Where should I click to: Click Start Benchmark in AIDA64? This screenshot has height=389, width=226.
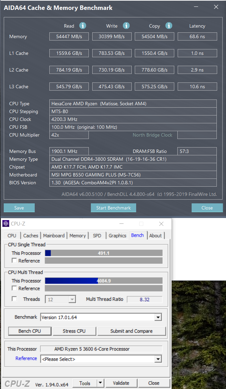(113, 208)
